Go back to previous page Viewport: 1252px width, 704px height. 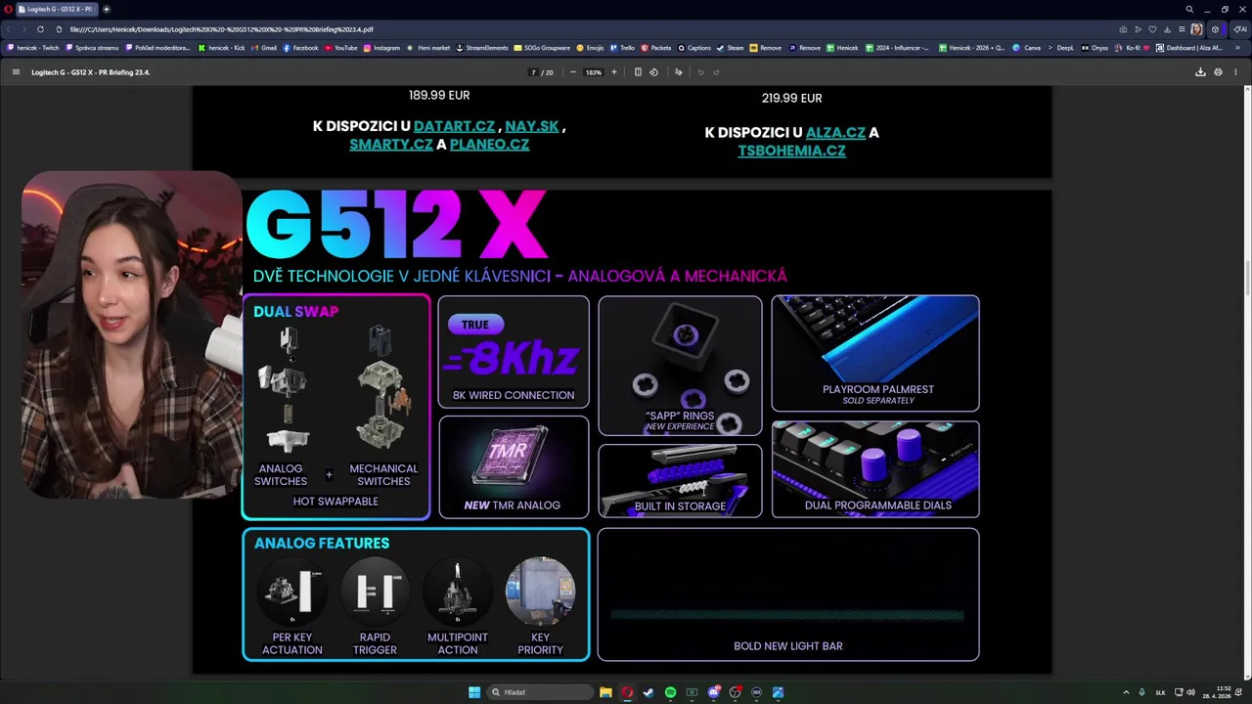click(11, 29)
